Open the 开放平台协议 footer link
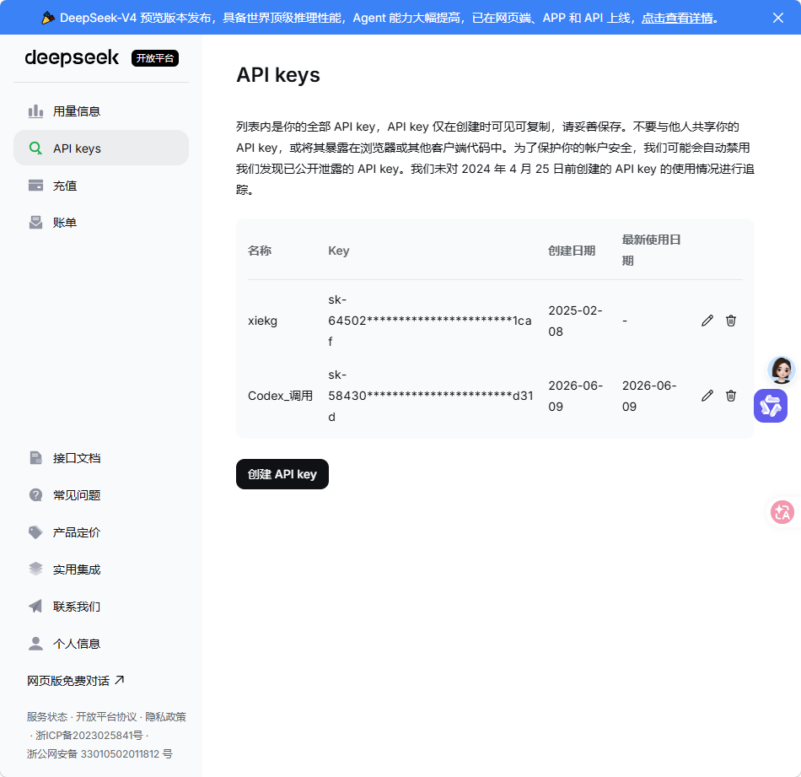 point(106,717)
